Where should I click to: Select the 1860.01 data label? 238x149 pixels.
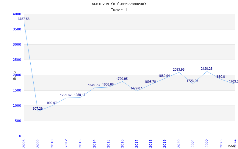[221, 77]
